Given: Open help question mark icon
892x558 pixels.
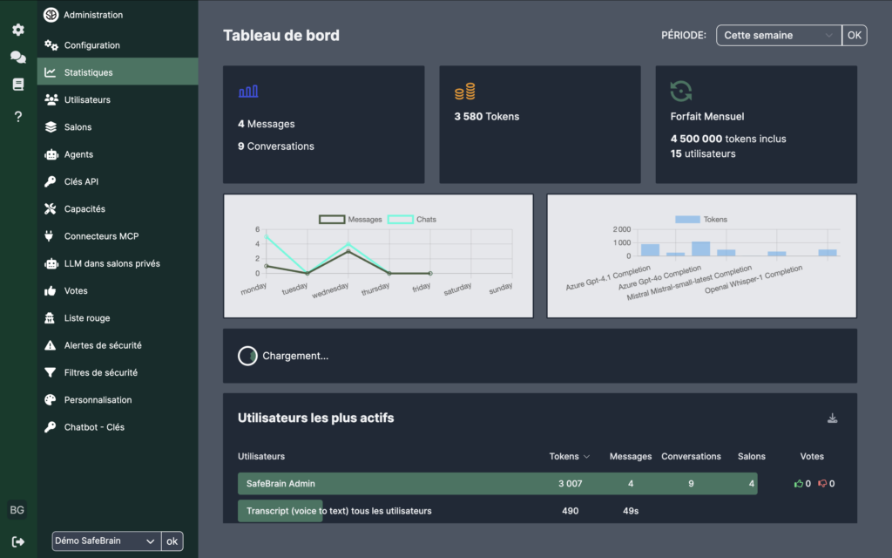Looking at the screenshot, I should pyautogui.click(x=18, y=117).
